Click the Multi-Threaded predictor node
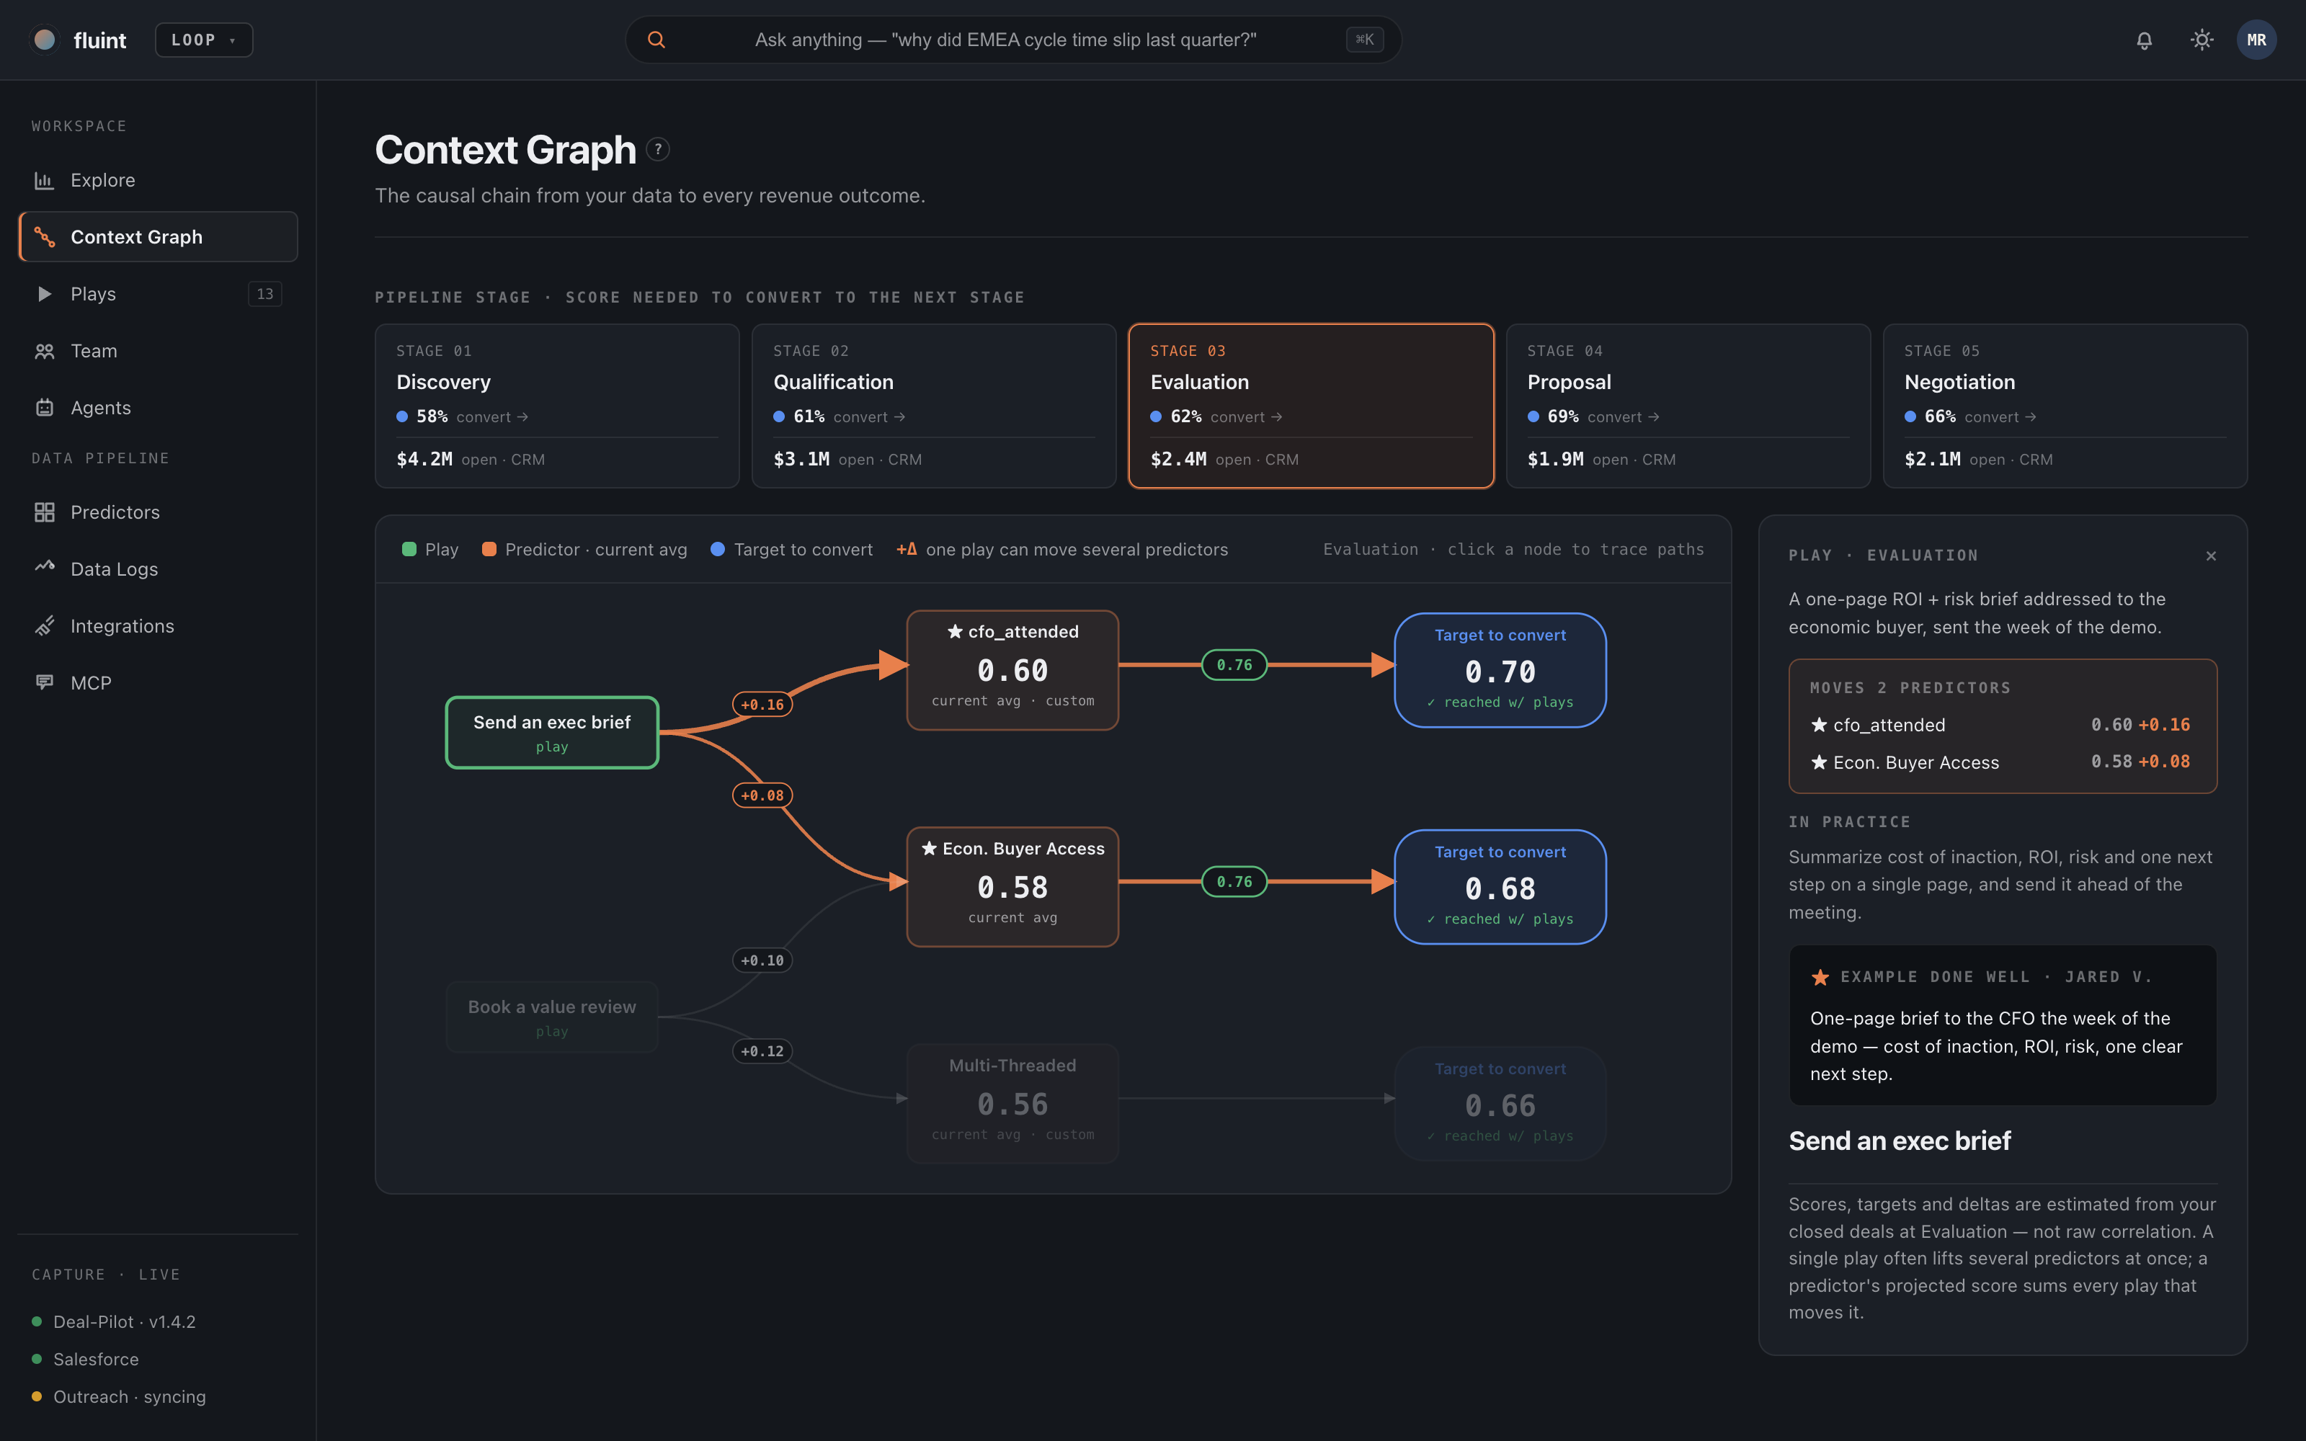This screenshot has width=2306, height=1441. coord(1012,1104)
